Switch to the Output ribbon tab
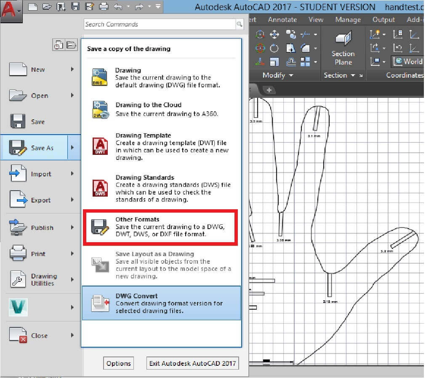 point(383,19)
